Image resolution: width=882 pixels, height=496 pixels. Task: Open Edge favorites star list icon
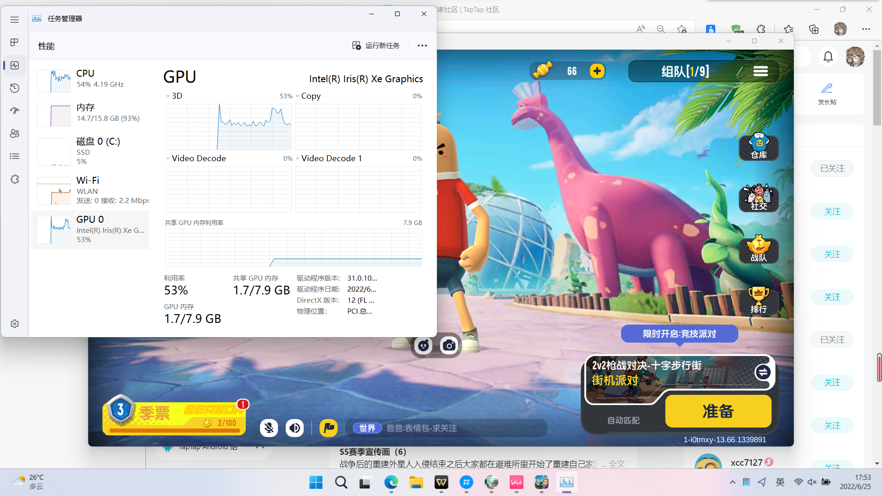click(789, 29)
